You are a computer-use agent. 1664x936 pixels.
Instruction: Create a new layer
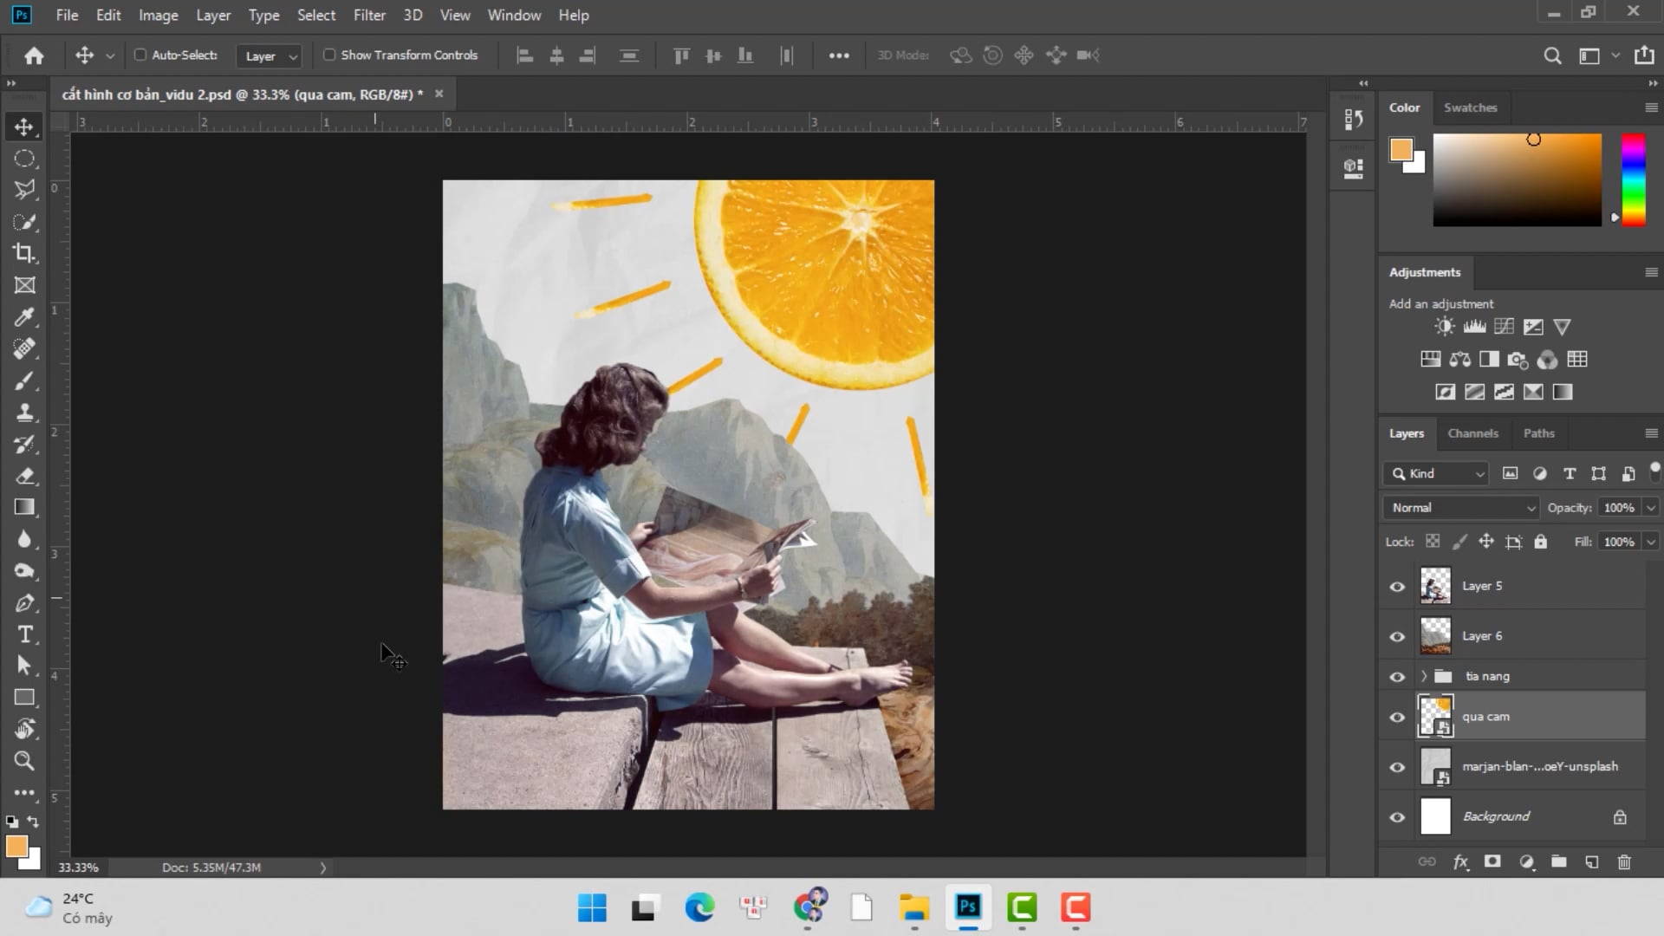tap(1591, 861)
